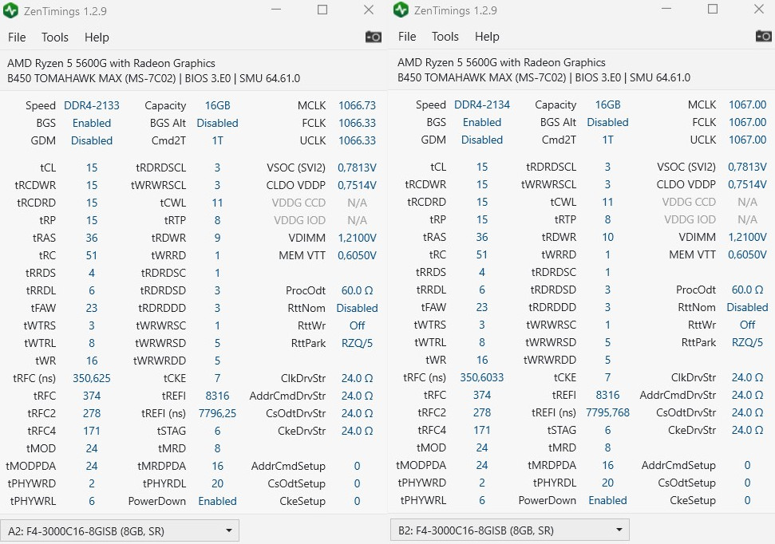Click VDIMM value 1,2100V in left window
The height and width of the screenshot is (544, 775).
click(x=357, y=238)
